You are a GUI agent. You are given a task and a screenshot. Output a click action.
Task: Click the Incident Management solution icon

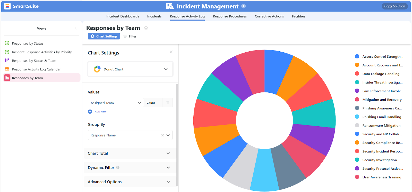click(170, 6)
